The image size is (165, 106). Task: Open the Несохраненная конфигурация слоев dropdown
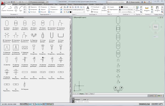point(74,9)
